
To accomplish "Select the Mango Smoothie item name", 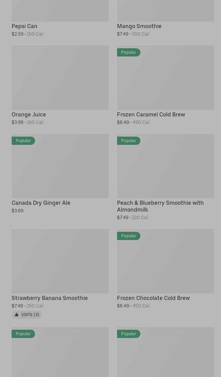I will click(x=139, y=26).
